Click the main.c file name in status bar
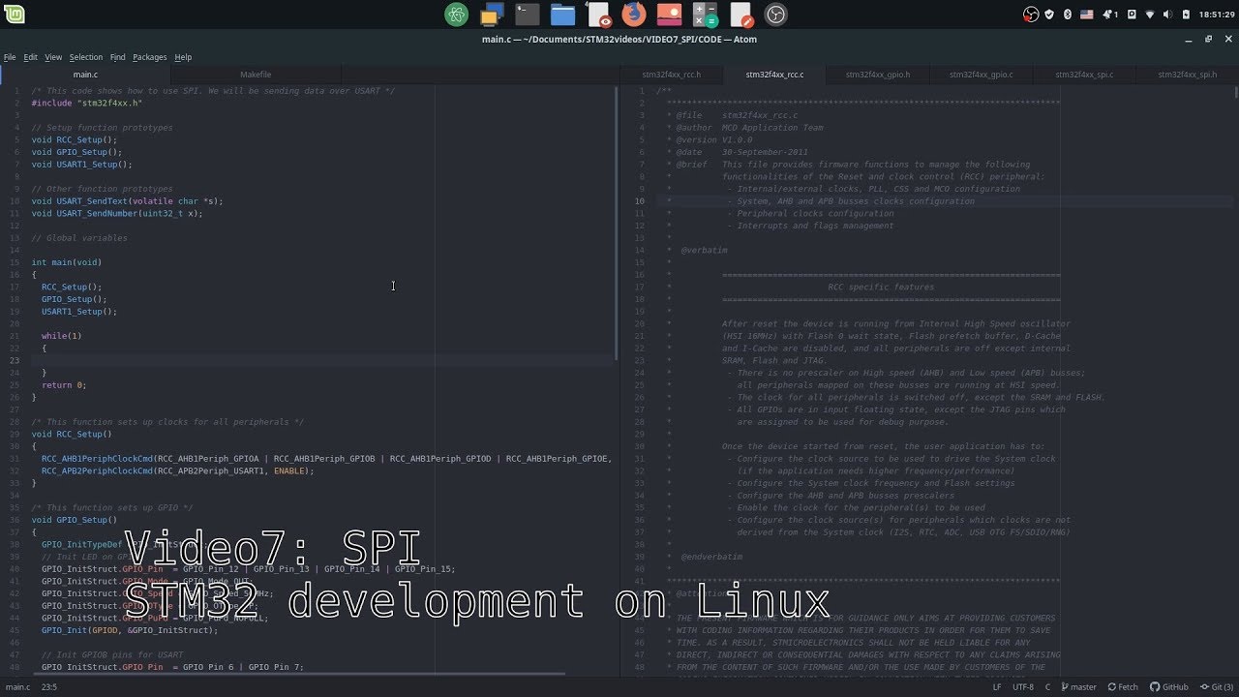This screenshot has width=1239, height=697. click(x=16, y=687)
